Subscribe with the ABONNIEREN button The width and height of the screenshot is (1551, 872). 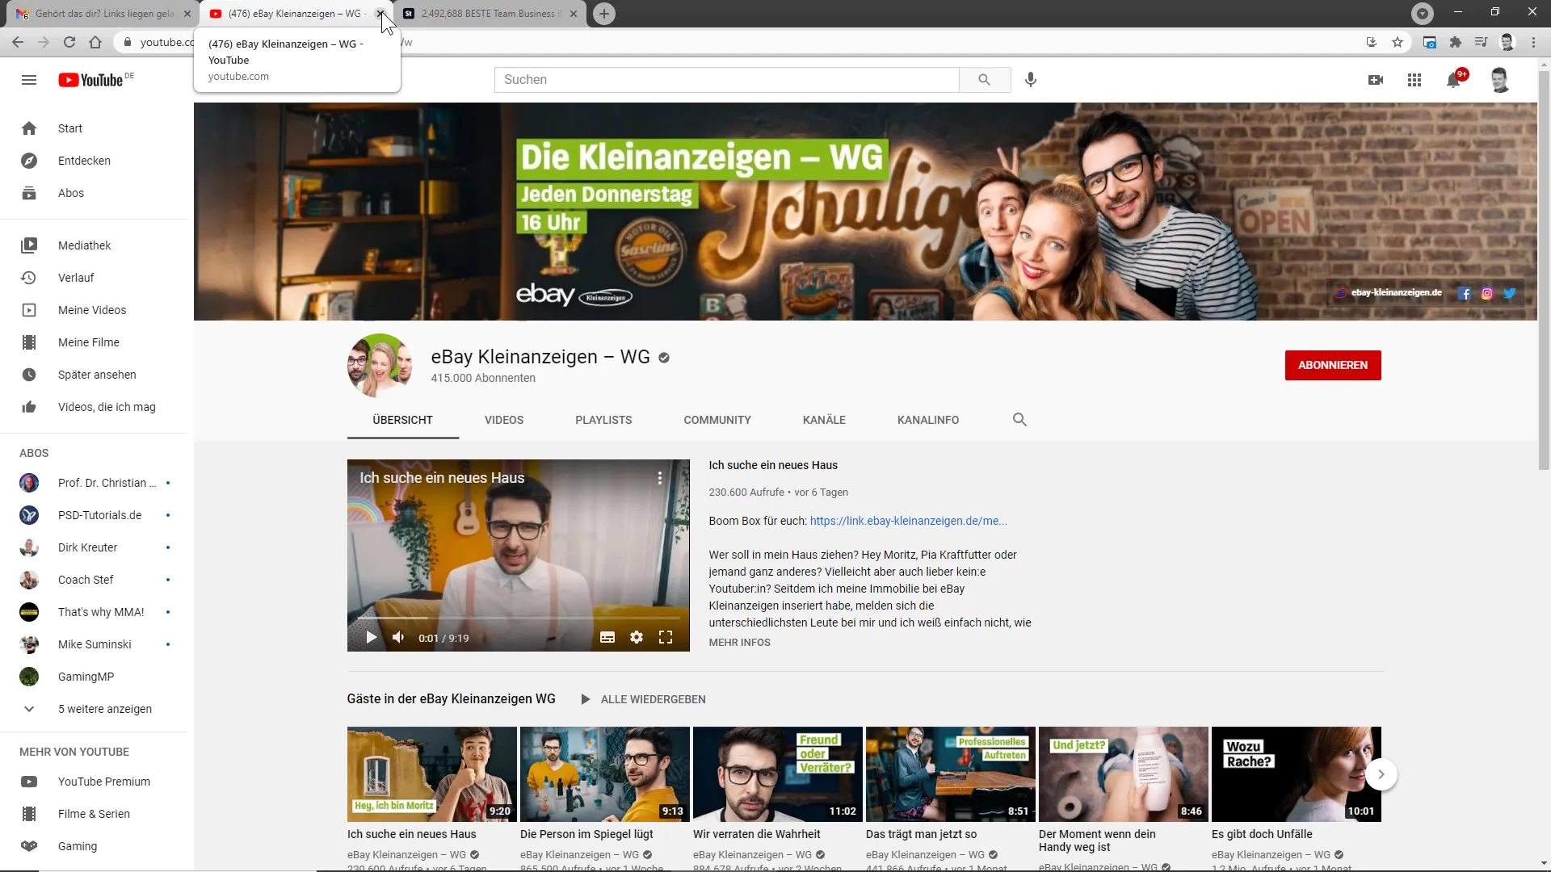point(1333,365)
